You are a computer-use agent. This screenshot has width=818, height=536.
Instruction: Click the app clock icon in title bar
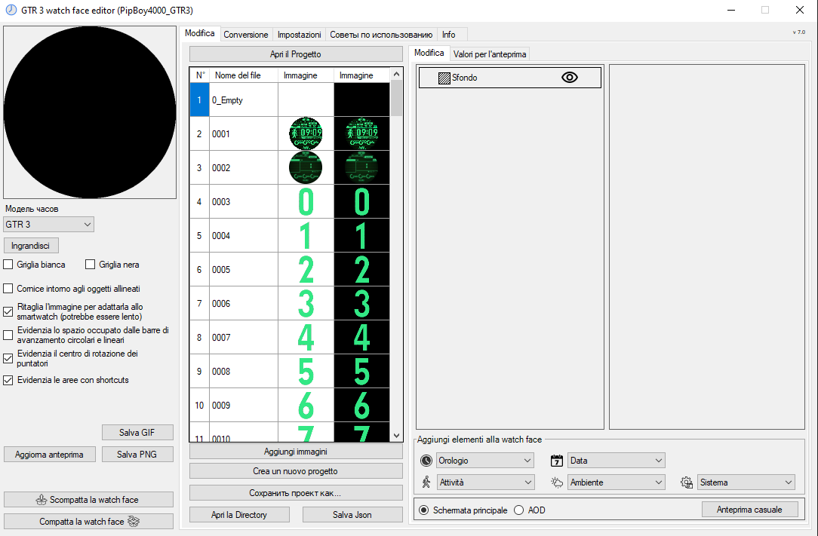coord(11,10)
